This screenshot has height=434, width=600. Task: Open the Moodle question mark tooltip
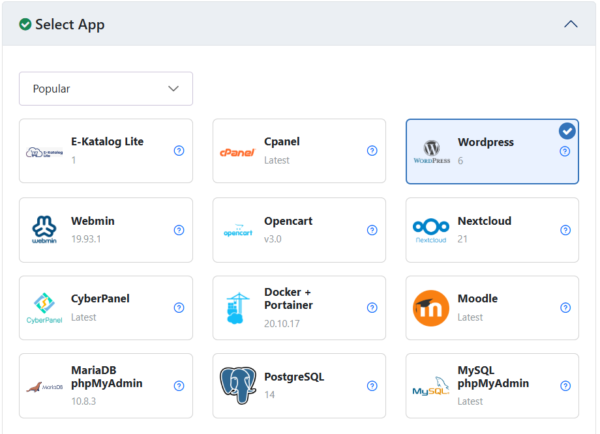(565, 307)
